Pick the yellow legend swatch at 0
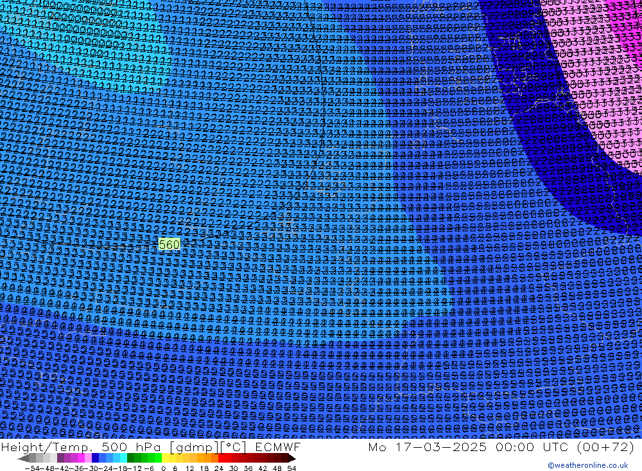The height and width of the screenshot is (471, 642). 166,458
